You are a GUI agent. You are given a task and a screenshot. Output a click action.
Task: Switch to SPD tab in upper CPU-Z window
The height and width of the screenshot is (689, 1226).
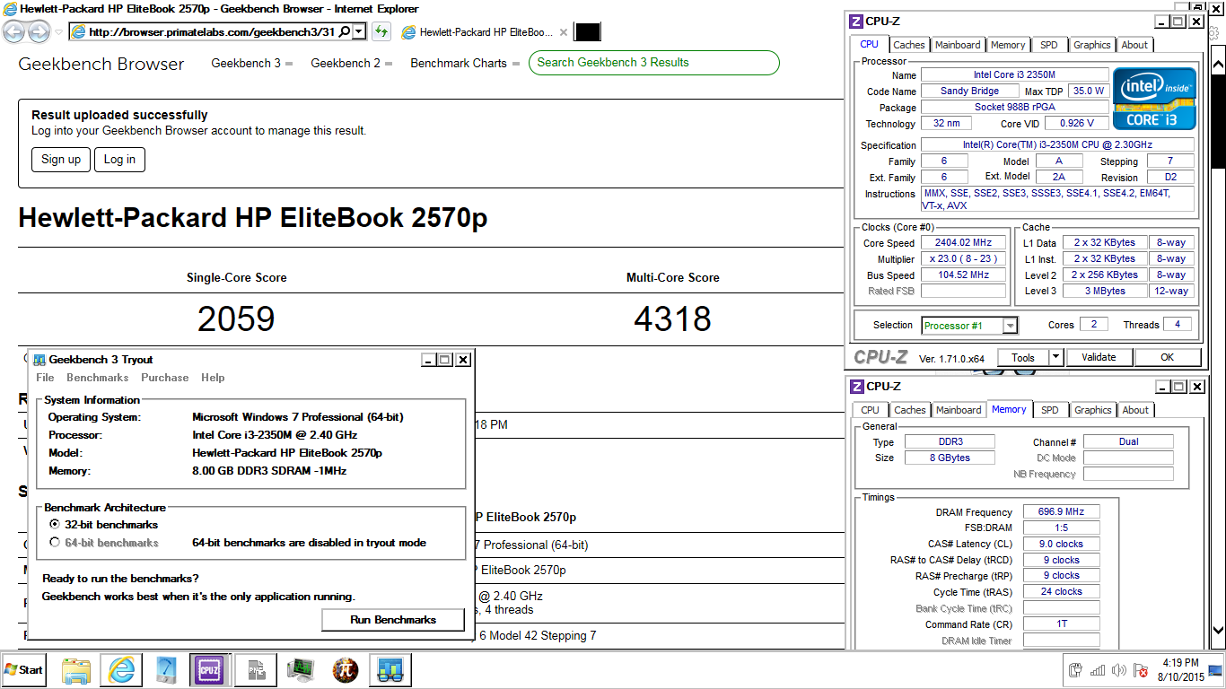click(1049, 45)
